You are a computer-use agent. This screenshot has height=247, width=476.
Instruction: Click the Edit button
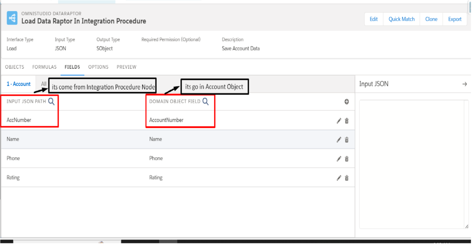coord(373,19)
